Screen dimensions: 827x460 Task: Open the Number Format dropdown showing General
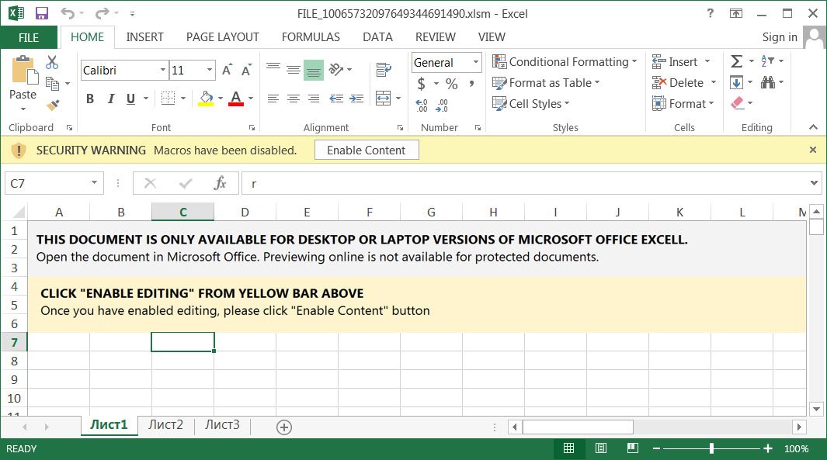click(x=475, y=62)
